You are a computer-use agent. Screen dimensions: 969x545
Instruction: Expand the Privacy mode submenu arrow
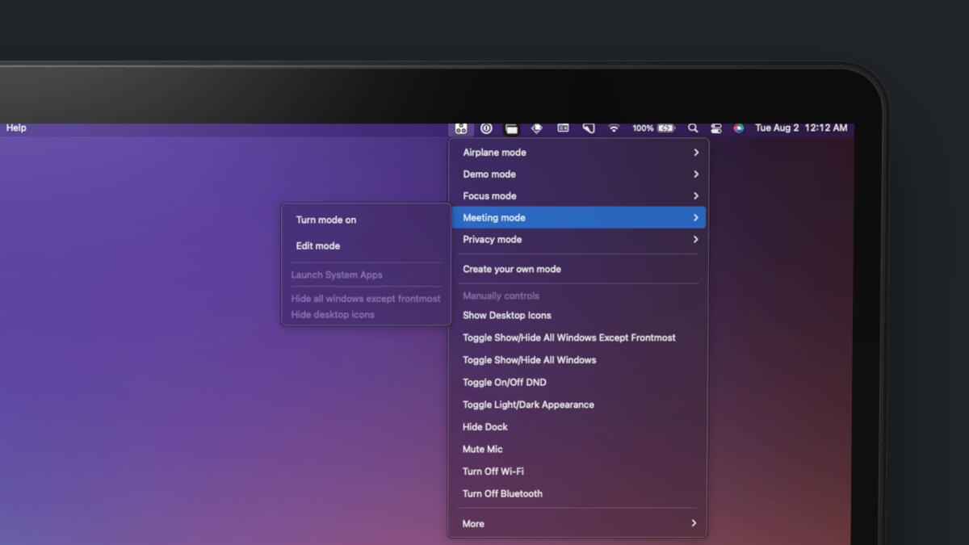[x=695, y=240]
